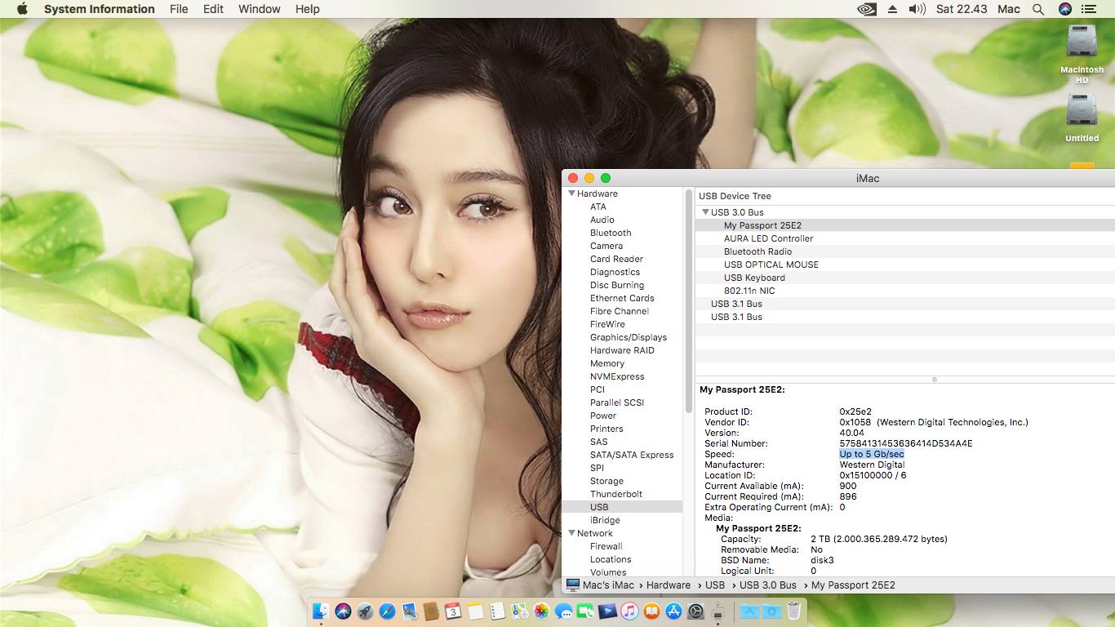Open the Apple menu
Screen dimensions: 1115x627
tap(22, 9)
